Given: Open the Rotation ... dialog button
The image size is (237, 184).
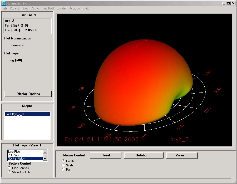Looking at the screenshot, I should pyautogui.click(x=144, y=155).
